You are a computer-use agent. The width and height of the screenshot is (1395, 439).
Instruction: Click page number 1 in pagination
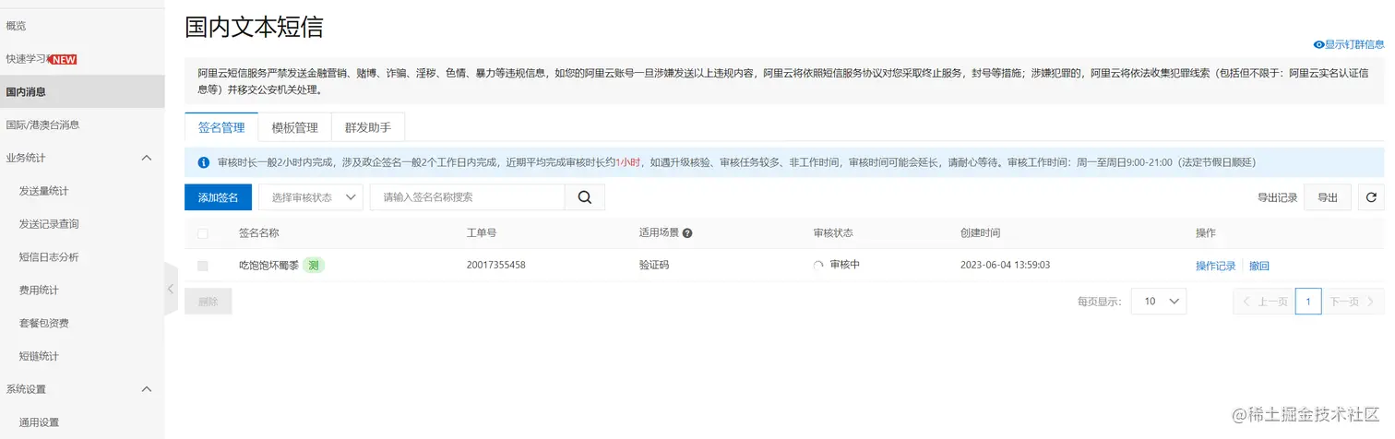[x=1308, y=302]
